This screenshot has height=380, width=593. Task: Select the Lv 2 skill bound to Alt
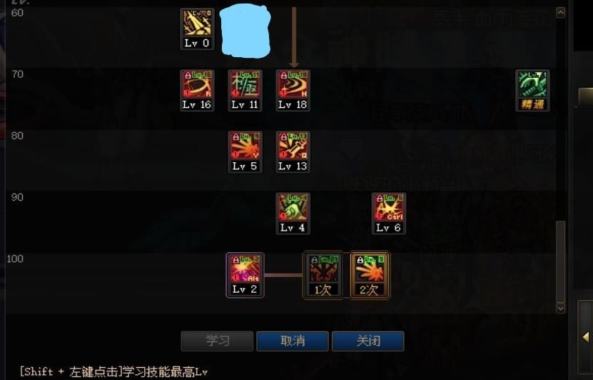[x=245, y=275]
